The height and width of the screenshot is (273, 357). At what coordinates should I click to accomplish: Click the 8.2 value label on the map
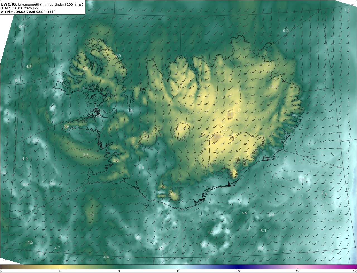click(22, 27)
